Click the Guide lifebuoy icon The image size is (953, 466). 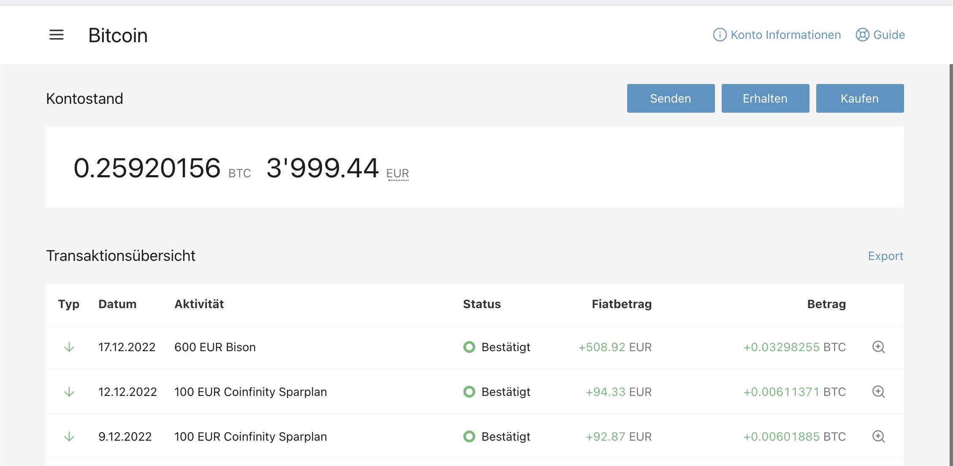[862, 35]
